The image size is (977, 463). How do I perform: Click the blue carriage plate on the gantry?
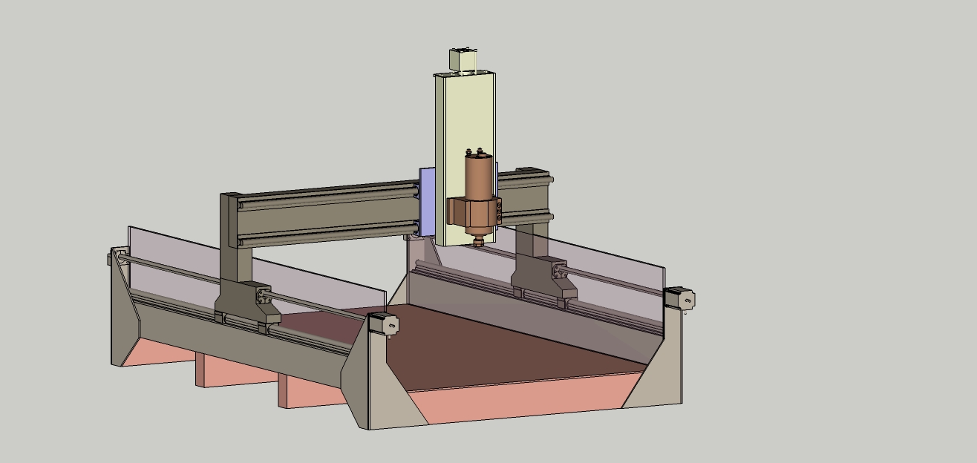427,202
